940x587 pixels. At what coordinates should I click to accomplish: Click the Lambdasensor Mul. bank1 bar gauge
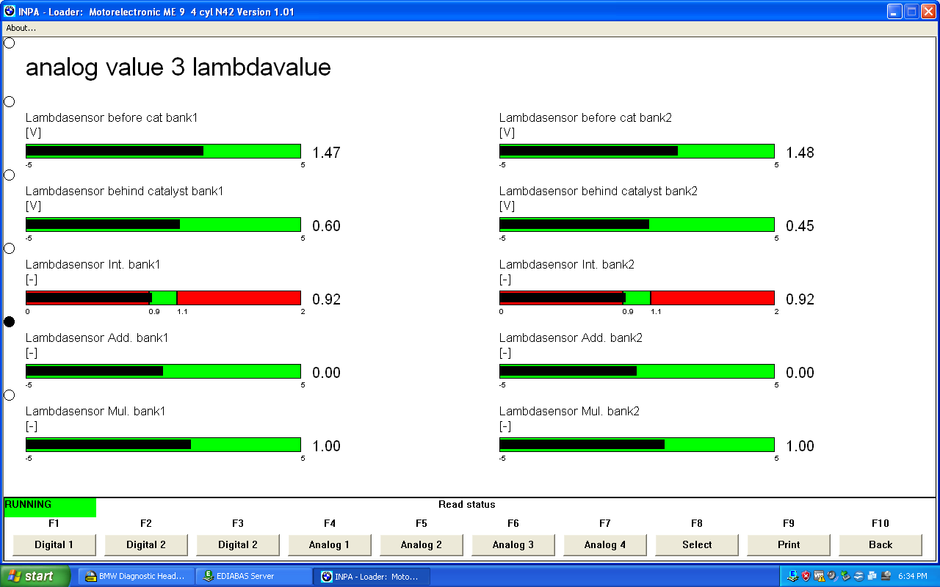point(163,445)
